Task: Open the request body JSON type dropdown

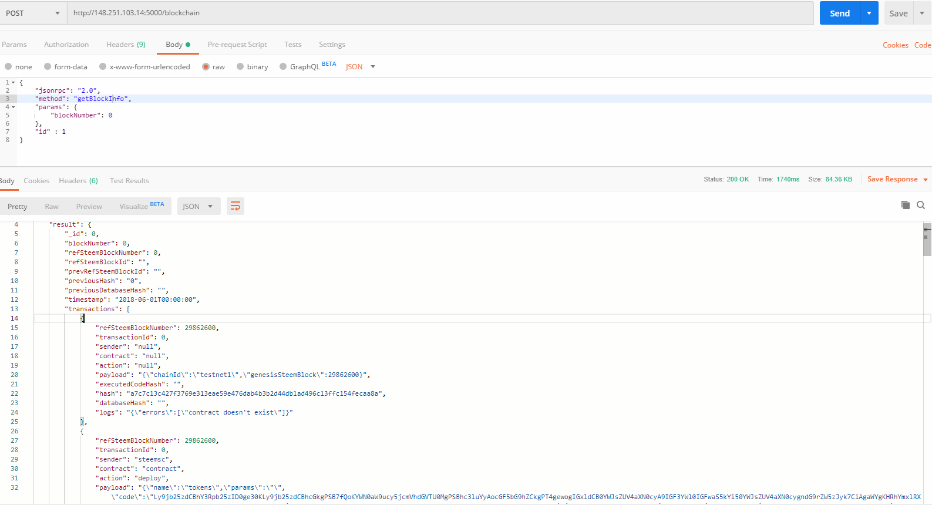Action: [x=360, y=67]
